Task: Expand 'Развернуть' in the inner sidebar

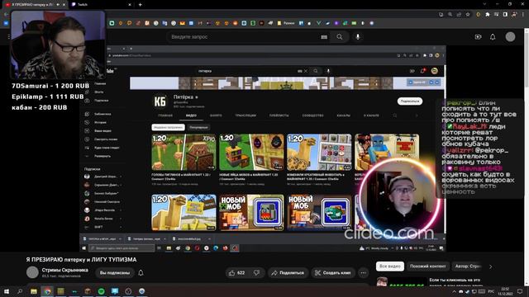Action: click(x=102, y=156)
